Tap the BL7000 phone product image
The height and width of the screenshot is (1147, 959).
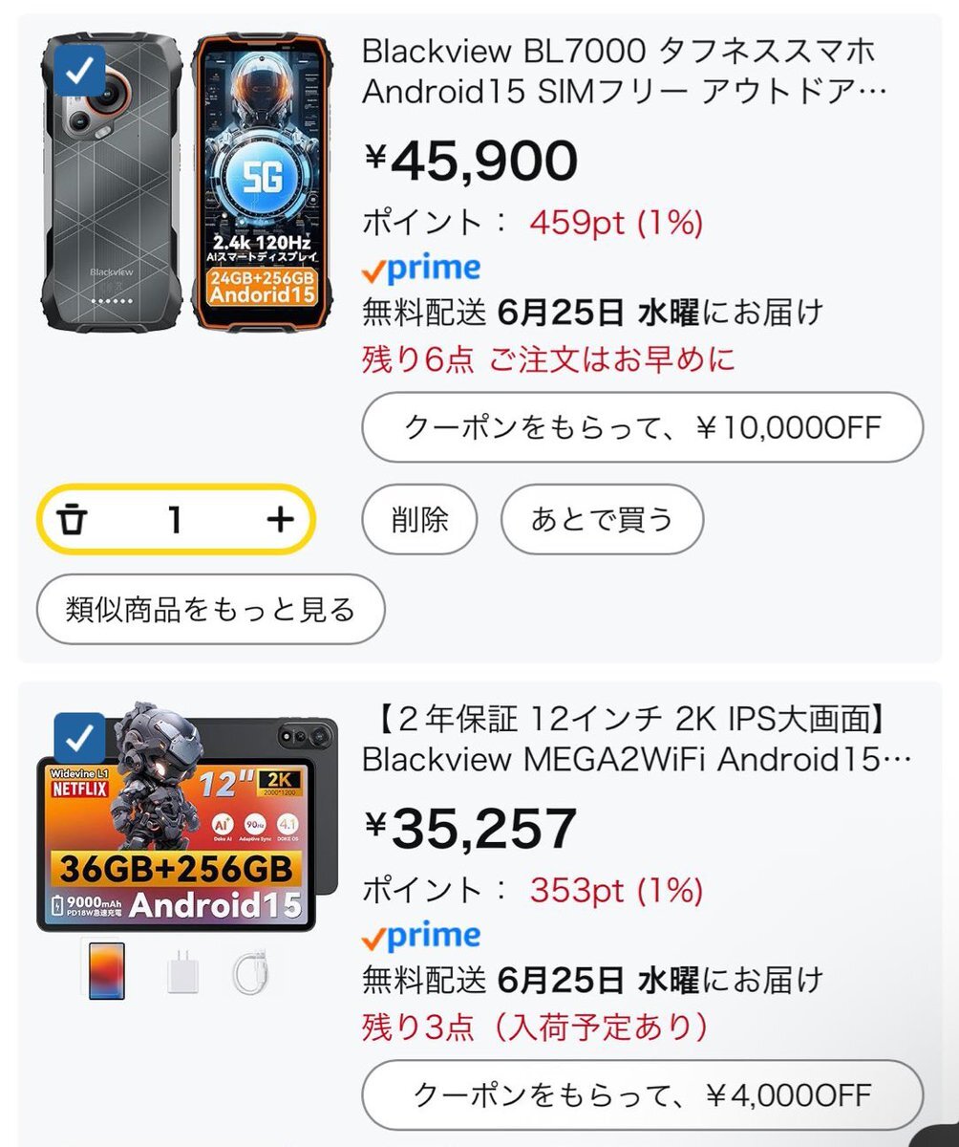pos(188,182)
